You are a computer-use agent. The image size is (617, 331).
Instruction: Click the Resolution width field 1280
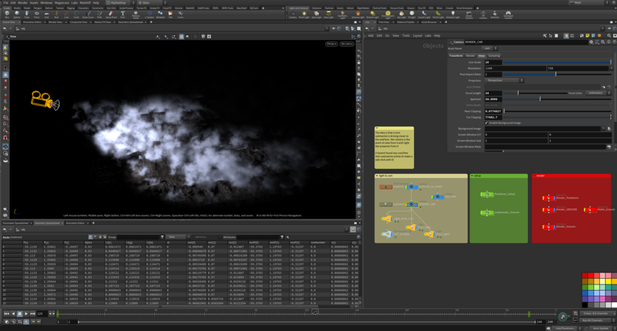[x=515, y=68]
